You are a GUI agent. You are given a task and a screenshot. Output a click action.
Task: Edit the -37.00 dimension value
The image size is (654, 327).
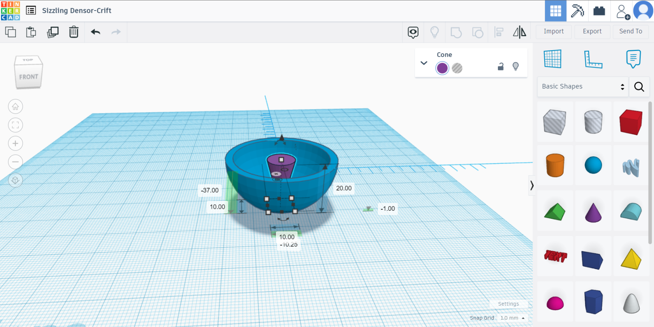click(210, 190)
